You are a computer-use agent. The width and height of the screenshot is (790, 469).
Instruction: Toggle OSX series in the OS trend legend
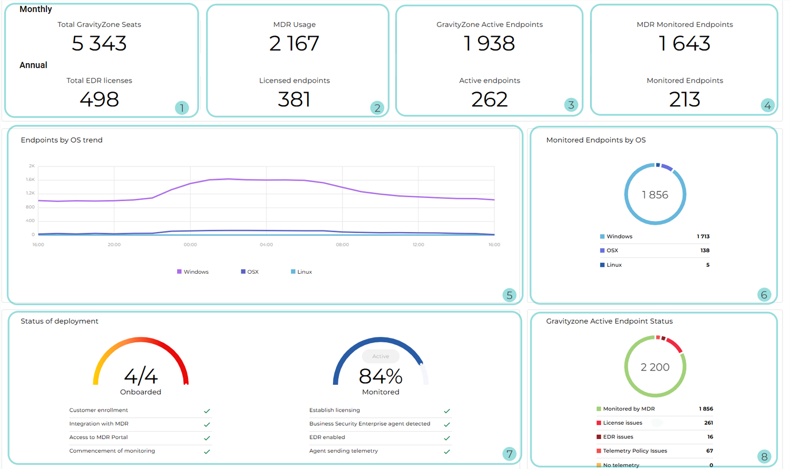[x=250, y=272]
